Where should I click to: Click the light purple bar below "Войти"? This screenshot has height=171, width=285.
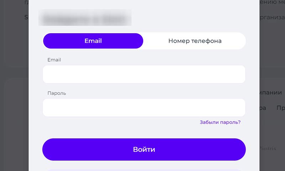[x=144, y=170]
